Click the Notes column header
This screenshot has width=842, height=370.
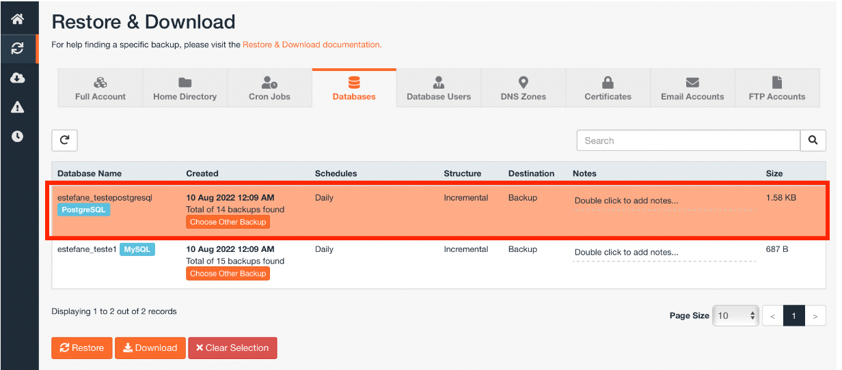(x=585, y=173)
